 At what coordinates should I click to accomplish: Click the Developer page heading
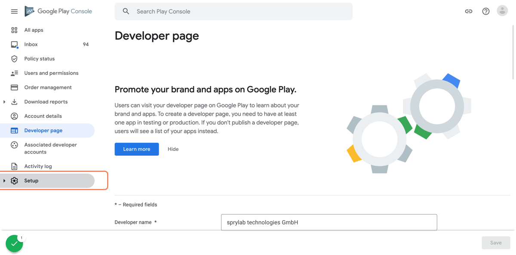tap(157, 36)
